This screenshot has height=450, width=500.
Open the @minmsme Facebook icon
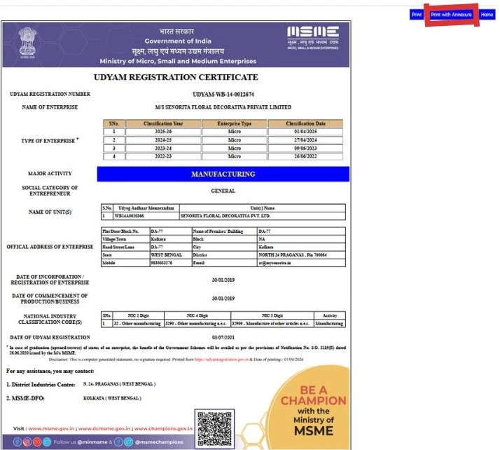(18, 442)
